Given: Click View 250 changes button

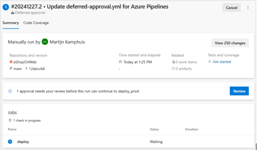Looking at the screenshot, I should point(230,43).
